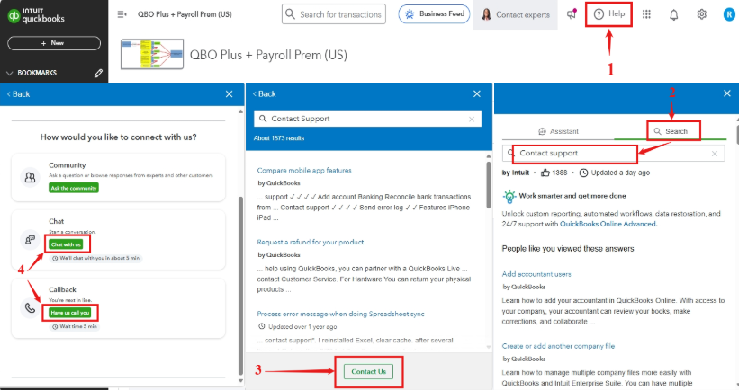Edit bookmarks with the pencil icon

(98, 73)
